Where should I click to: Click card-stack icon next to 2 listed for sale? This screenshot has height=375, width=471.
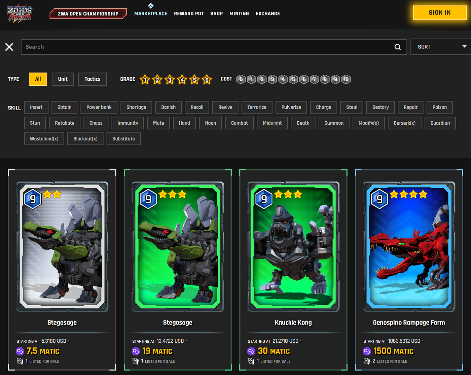point(367,361)
